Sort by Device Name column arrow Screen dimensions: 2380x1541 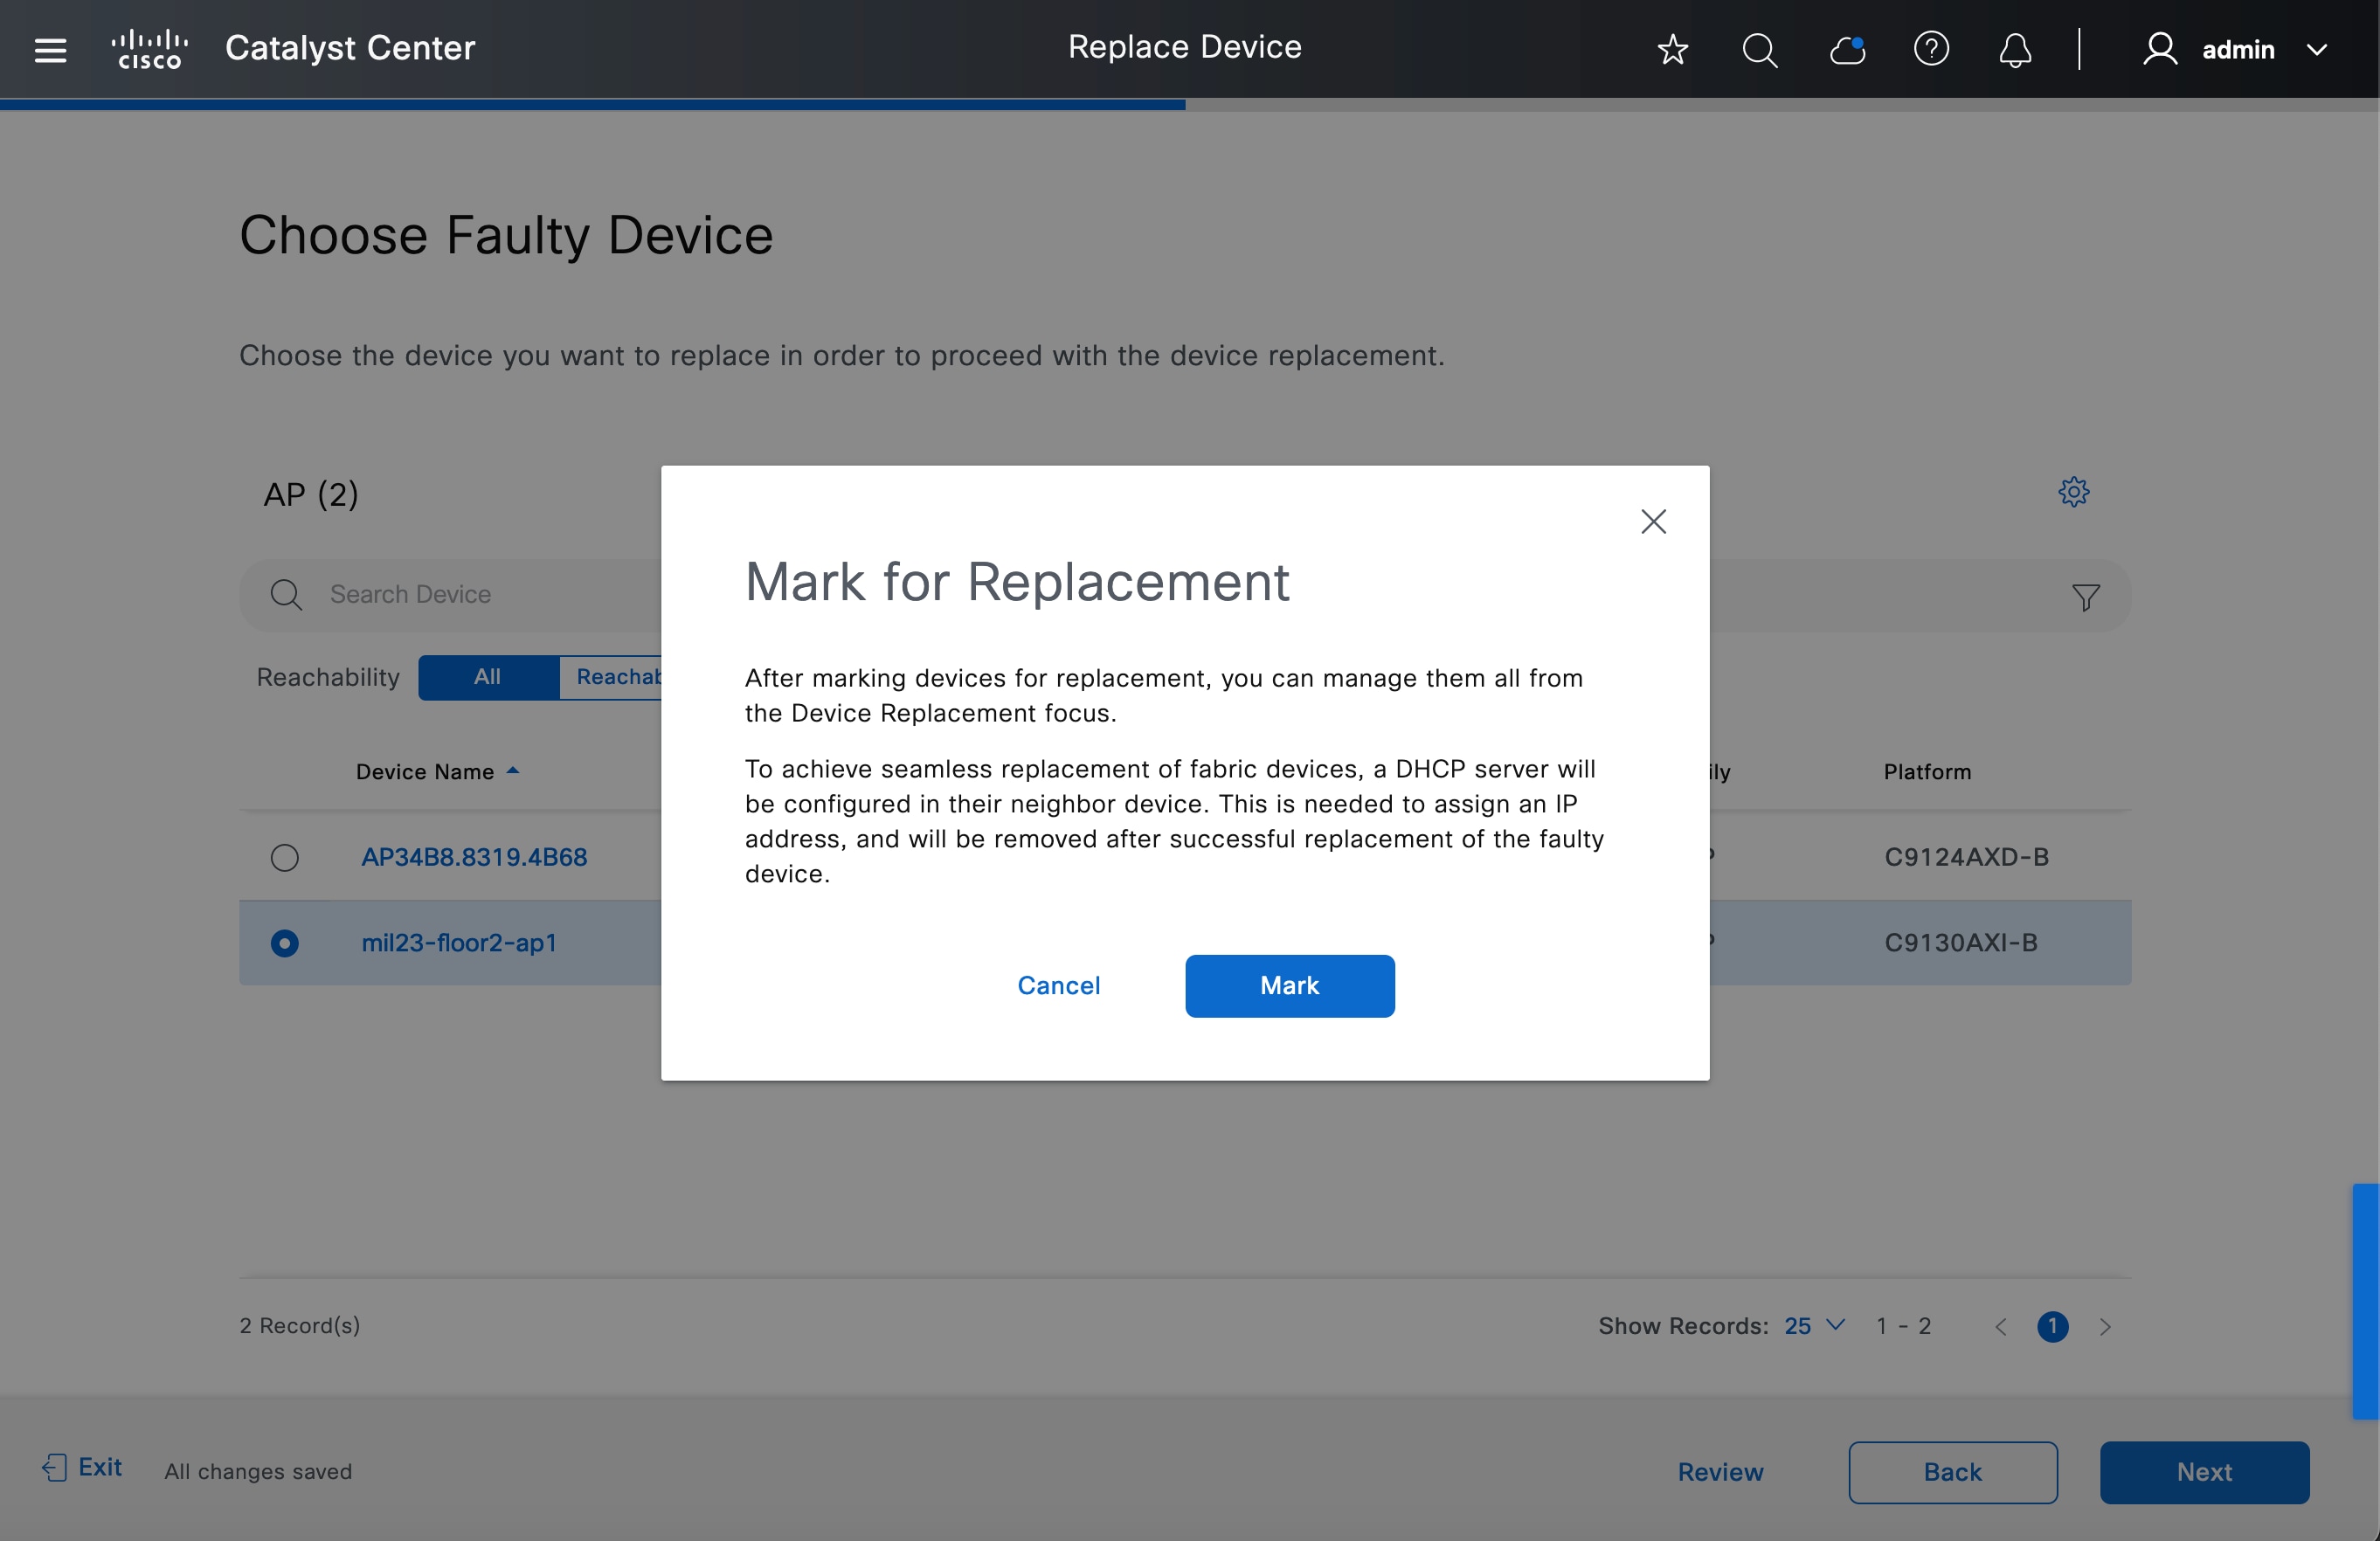pos(513,771)
